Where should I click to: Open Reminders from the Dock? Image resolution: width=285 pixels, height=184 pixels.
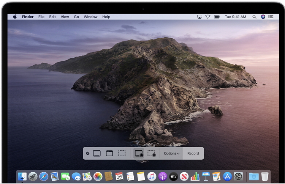(130, 176)
